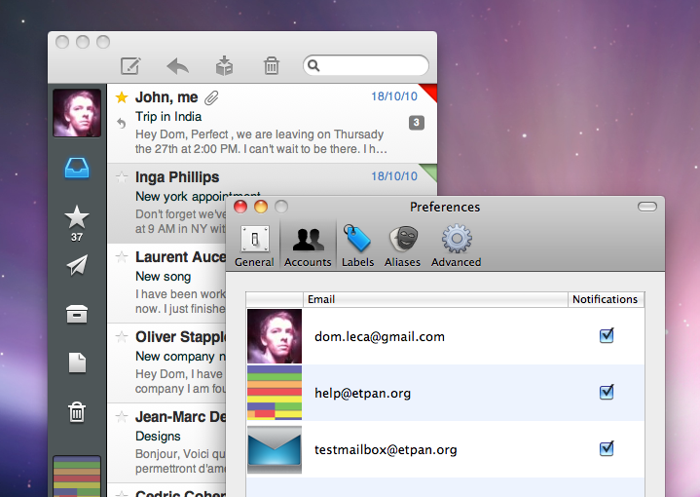The width and height of the screenshot is (700, 497).
Task: Focus the mail search field
Action: [366, 65]
